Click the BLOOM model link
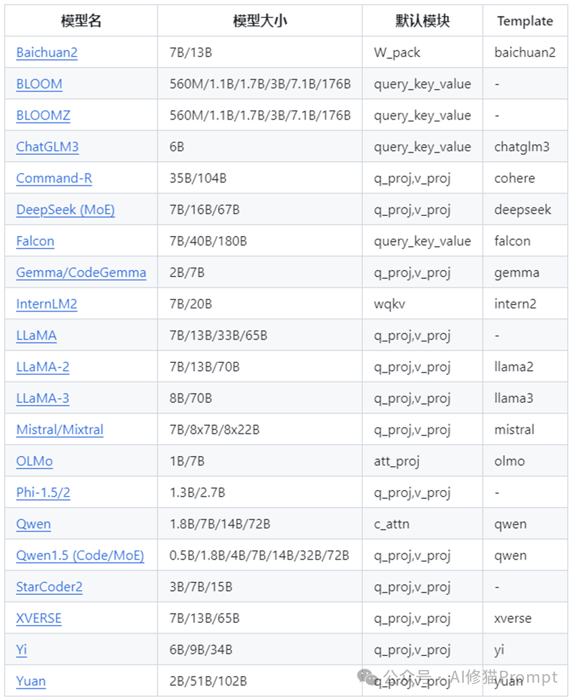The image size is (575, 700). click(x=39, y=84)
